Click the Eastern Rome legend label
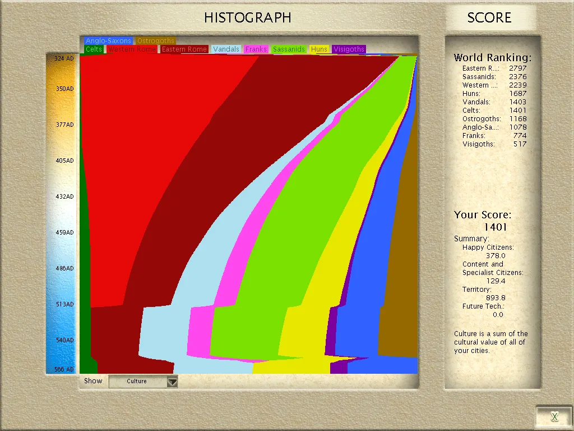Image resolution: width=574 pixels, height=431 pixels. (184, 49)
